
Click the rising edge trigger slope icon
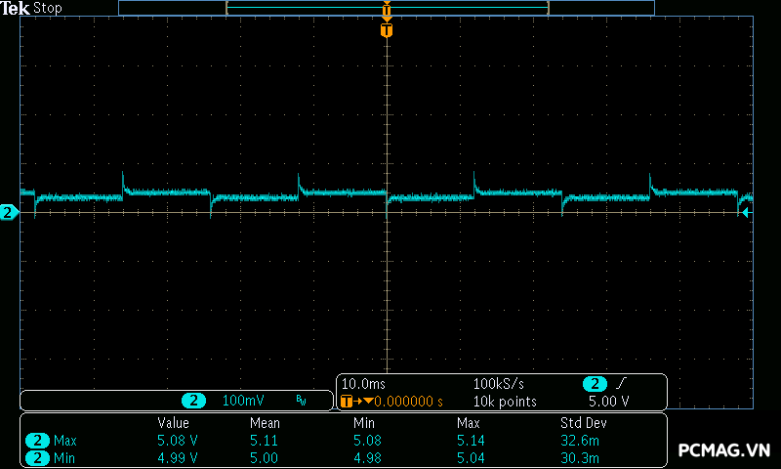(x=622, y=384)
